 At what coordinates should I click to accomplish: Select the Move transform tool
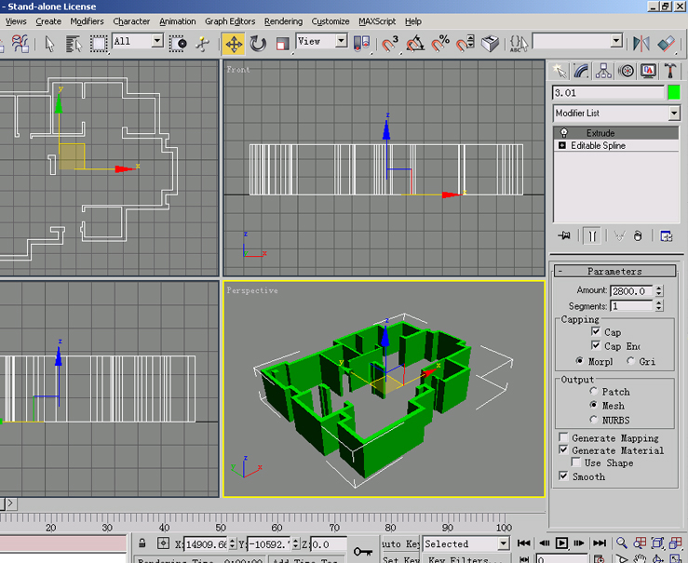click(x=233, y=44)
